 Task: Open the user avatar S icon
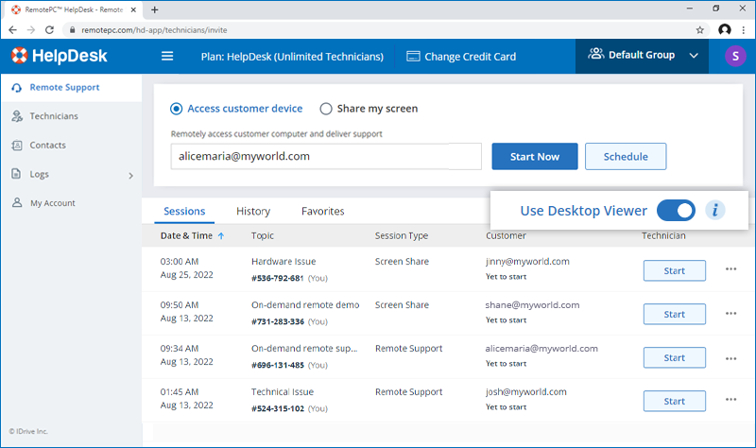(734, 56)
